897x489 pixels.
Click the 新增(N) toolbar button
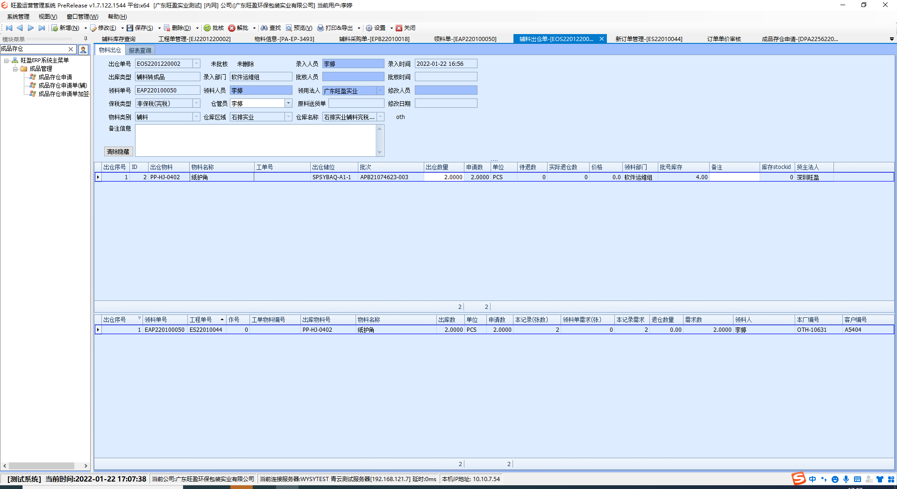point(65,28)
